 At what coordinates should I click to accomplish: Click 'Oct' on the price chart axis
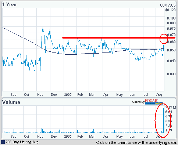(26, 95)
